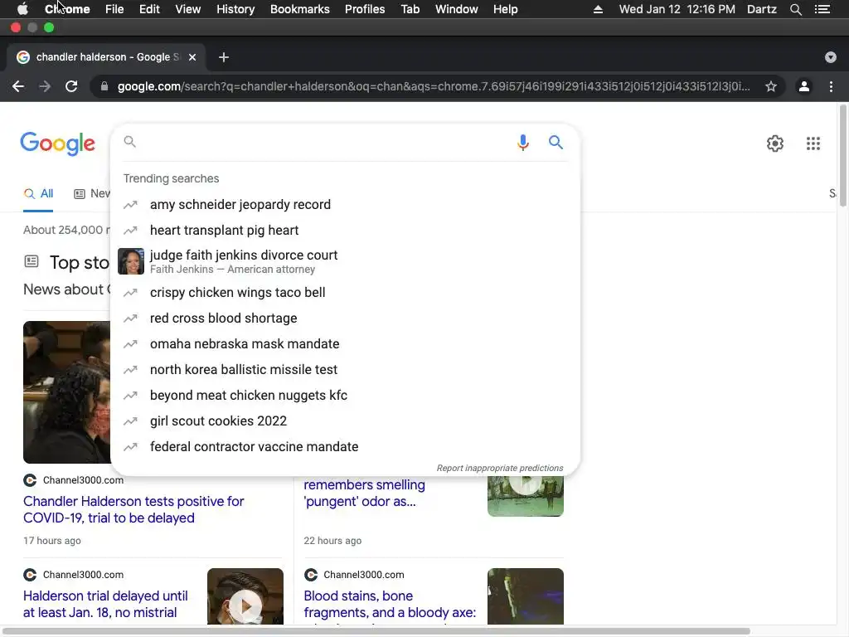Choose 'heart transplant pig heart' suggestion
Screen dimensions: 849x637
[x=345, y=231]
